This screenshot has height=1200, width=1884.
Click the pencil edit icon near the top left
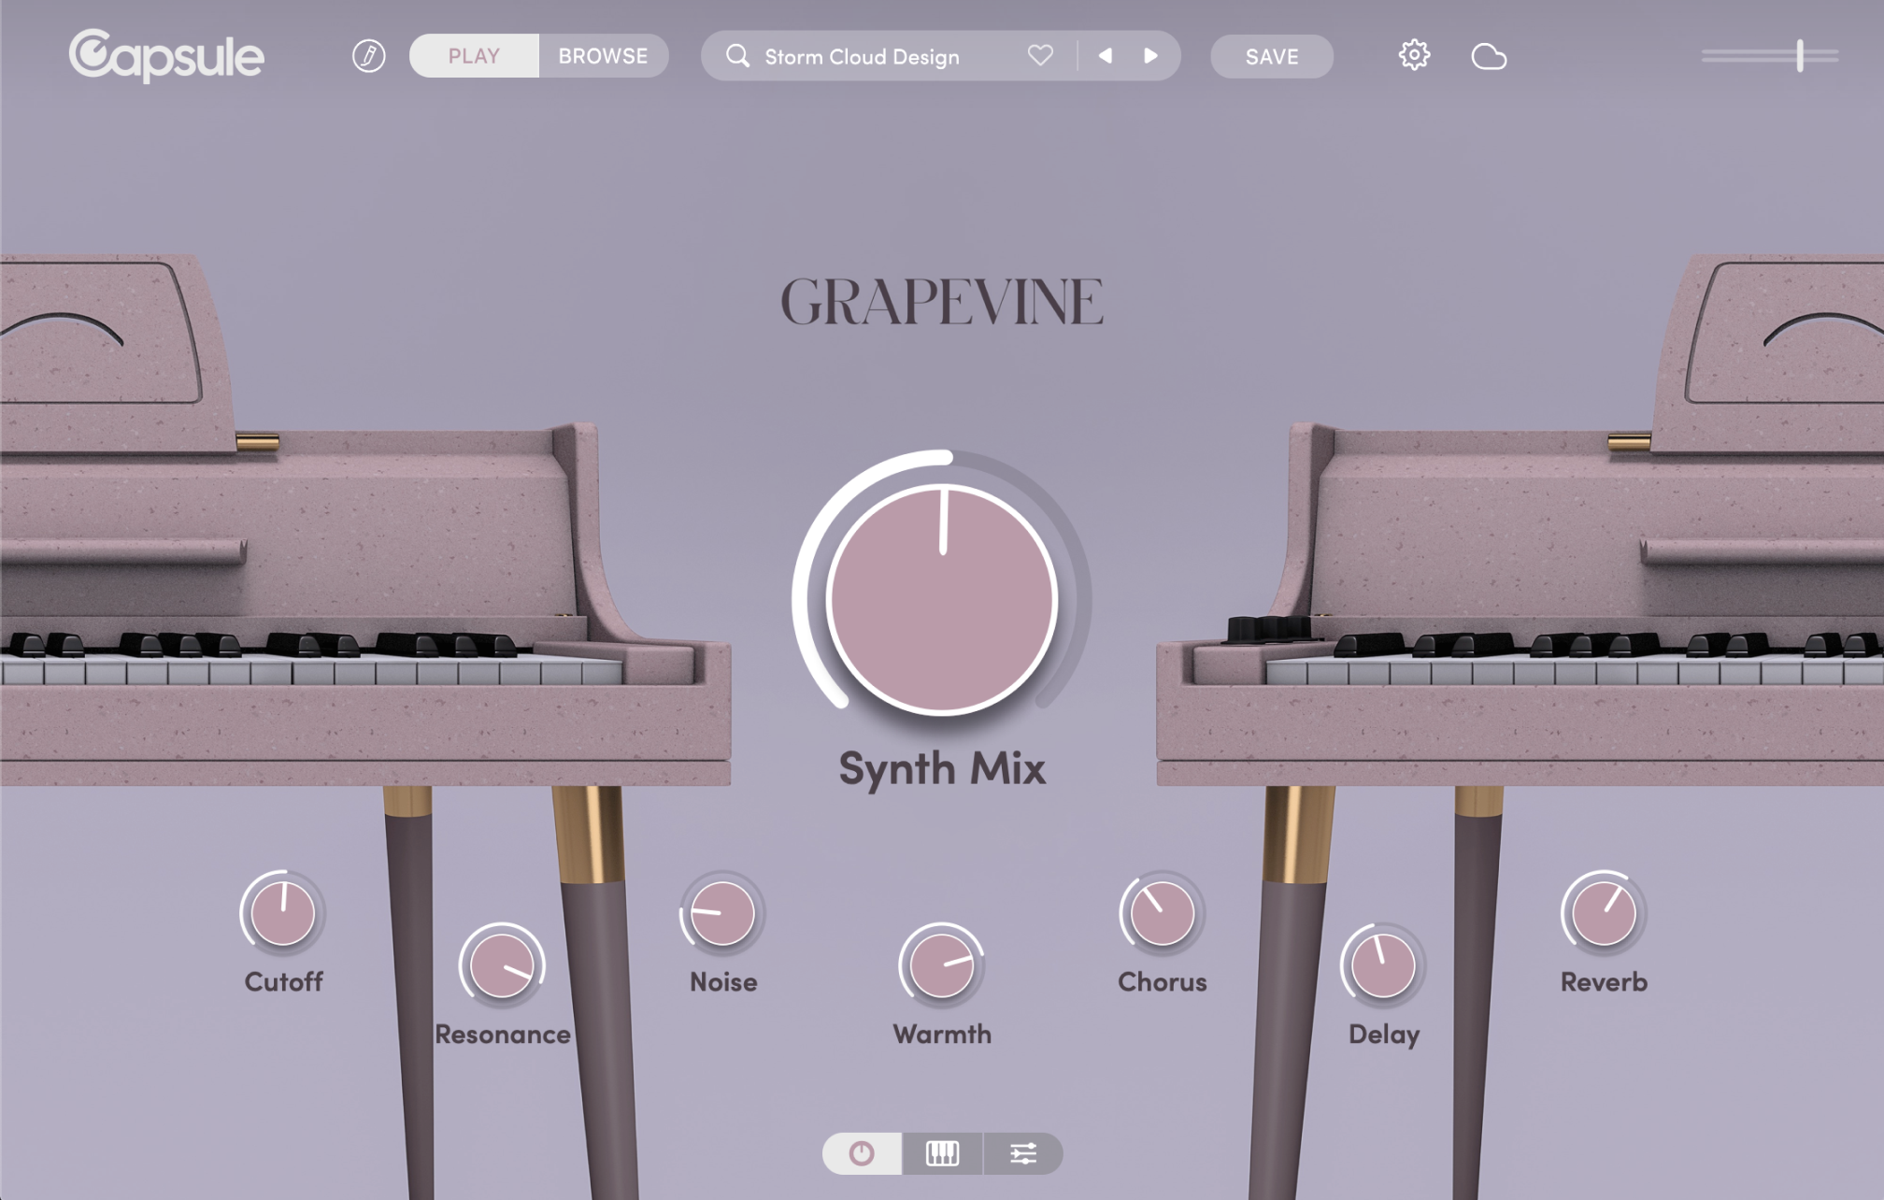pyautogui.click(x=368, y=55)
